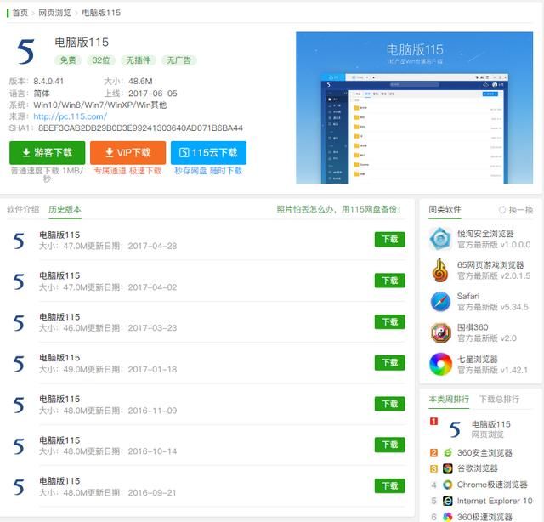Viewport: 544px width, 522px height.
Task: Open the 七星浏览器 rainbow icon
Action: (440, 364)
